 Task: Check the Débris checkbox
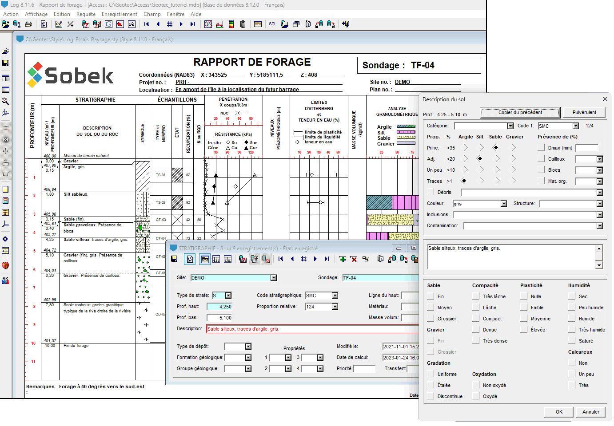tap(431, 192)
